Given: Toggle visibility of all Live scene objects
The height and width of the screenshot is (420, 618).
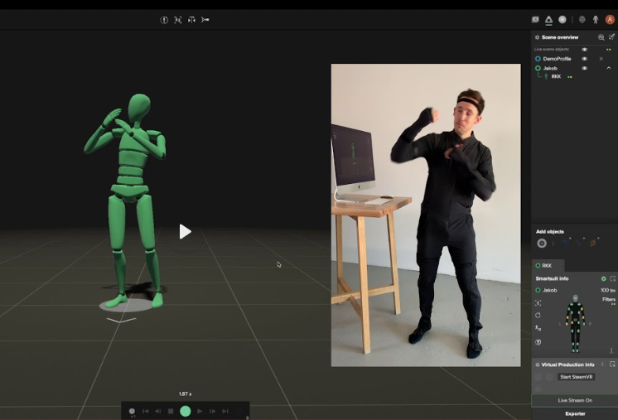Looking at the screenshot, I should point(585,49).
